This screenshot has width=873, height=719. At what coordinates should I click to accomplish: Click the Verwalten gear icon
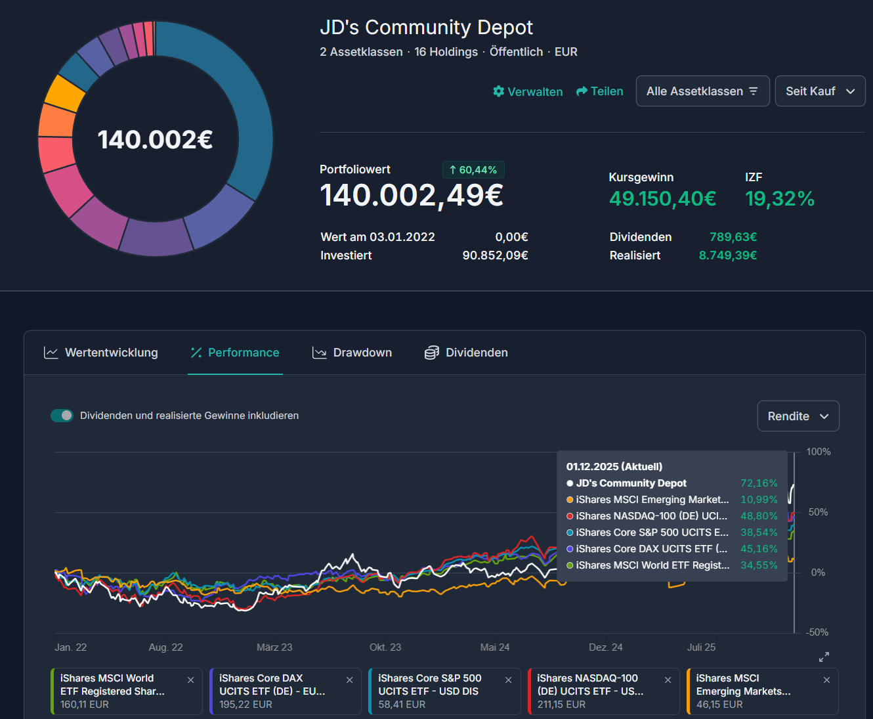499,91
